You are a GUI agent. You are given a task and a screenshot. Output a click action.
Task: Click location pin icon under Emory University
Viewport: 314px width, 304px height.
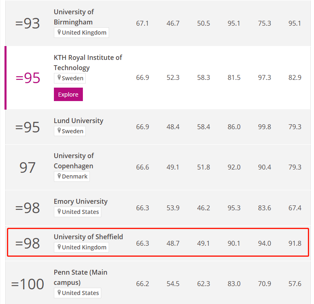[59, 211]
